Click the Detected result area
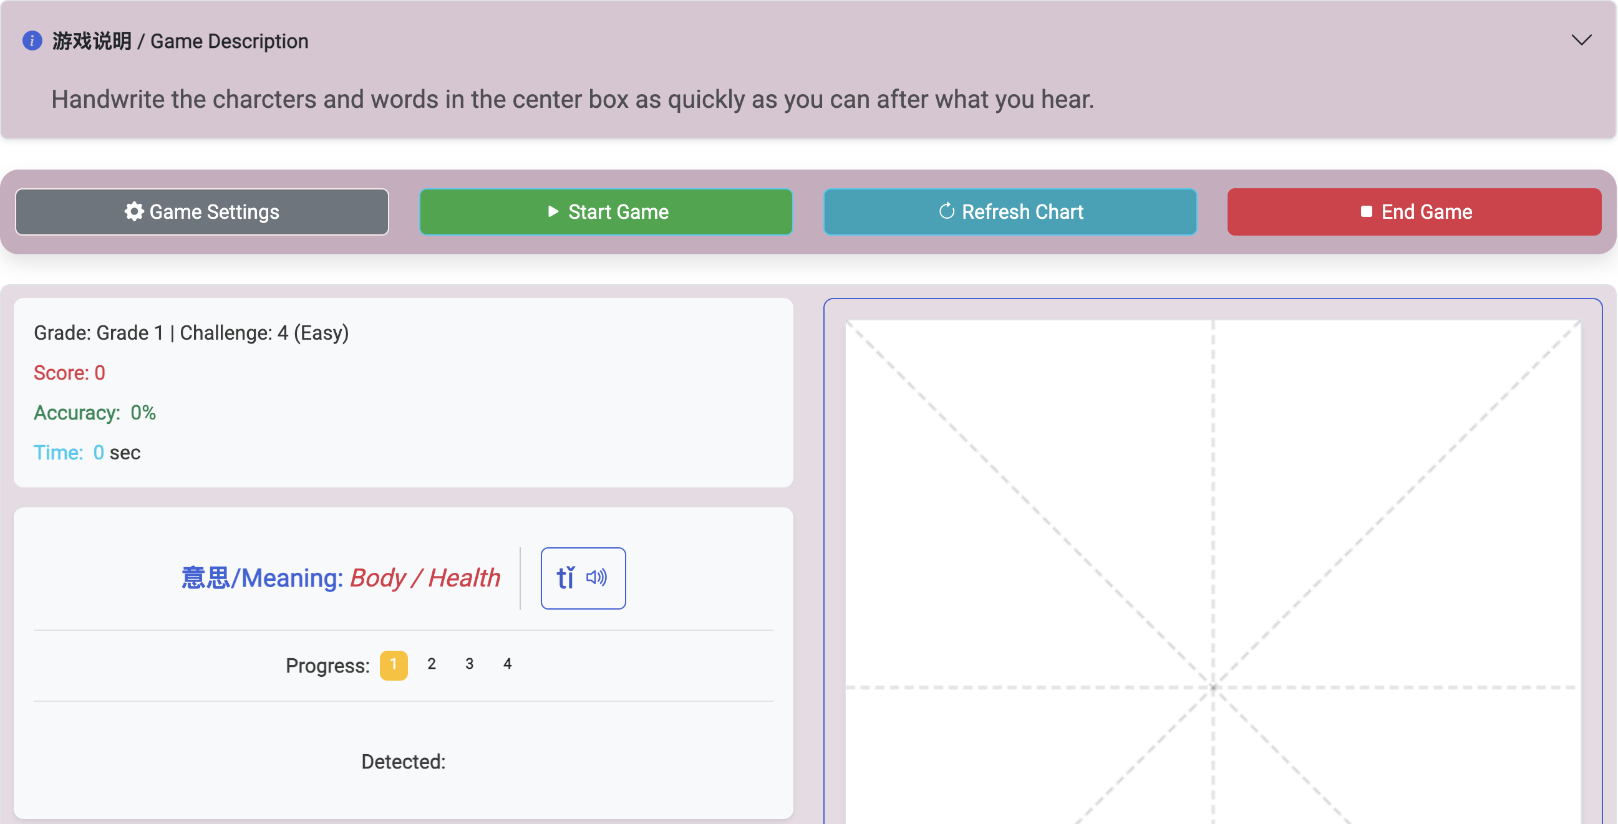 [x=403, y=762]
